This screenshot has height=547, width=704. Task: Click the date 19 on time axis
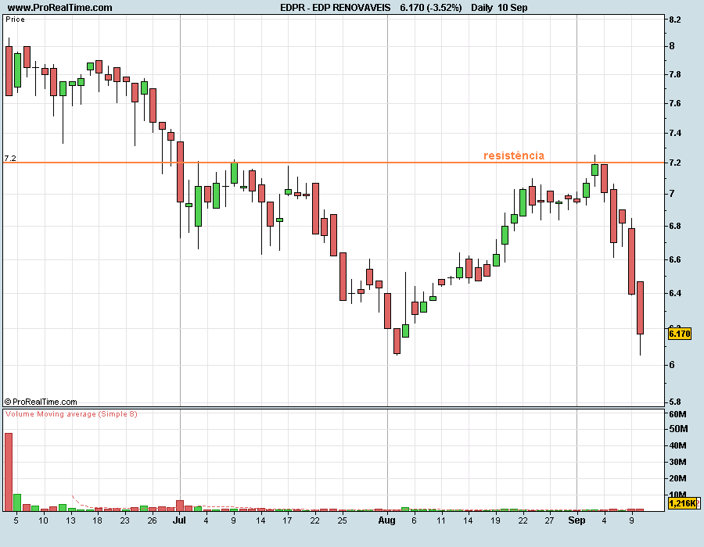(x=495, y=520)
